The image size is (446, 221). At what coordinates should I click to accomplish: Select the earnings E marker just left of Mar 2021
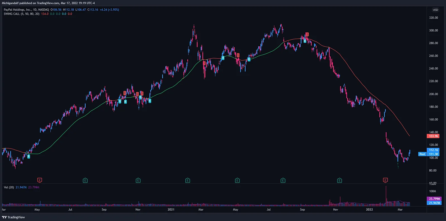188,180
